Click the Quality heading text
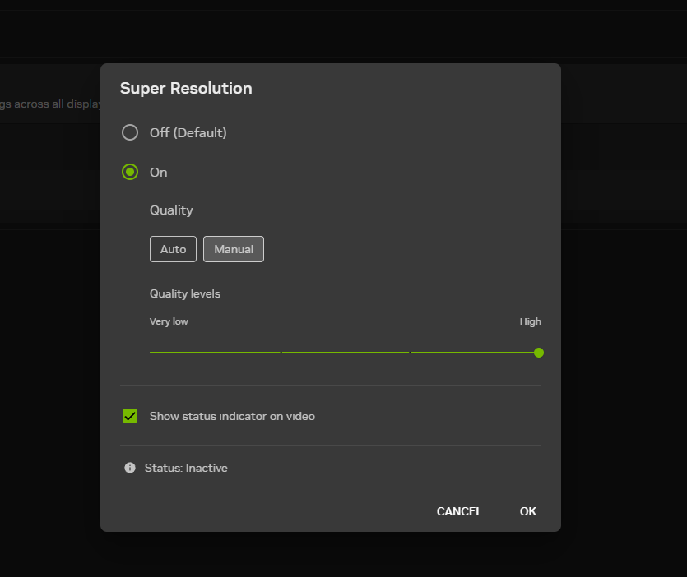687x577 pixels. pyautogui.click(x=171, y=210)
